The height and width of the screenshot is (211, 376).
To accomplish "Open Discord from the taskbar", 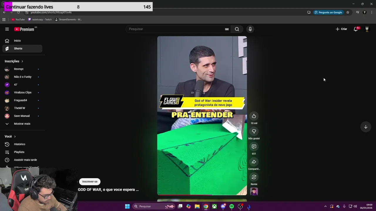I will click(223, 206).
